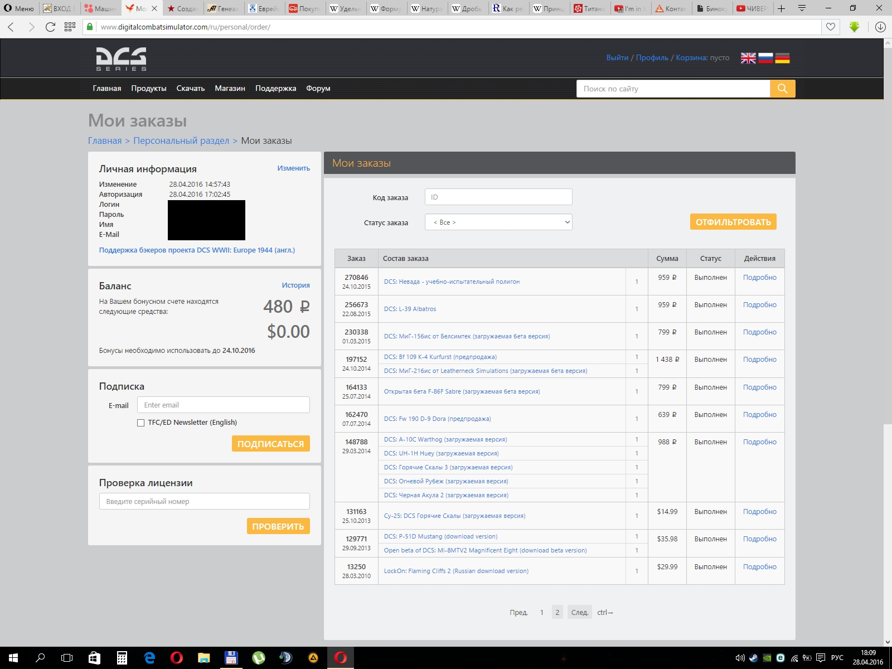This screenshot has width=892, height=669.
Task: Open the Профиль link
Action: point(652,58)
